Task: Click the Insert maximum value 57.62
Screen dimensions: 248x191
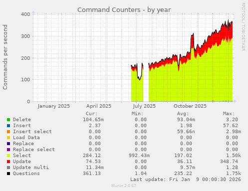Action: 231,126
